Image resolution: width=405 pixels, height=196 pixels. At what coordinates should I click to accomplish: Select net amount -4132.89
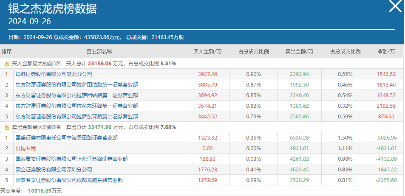click(x=386, y=159)
